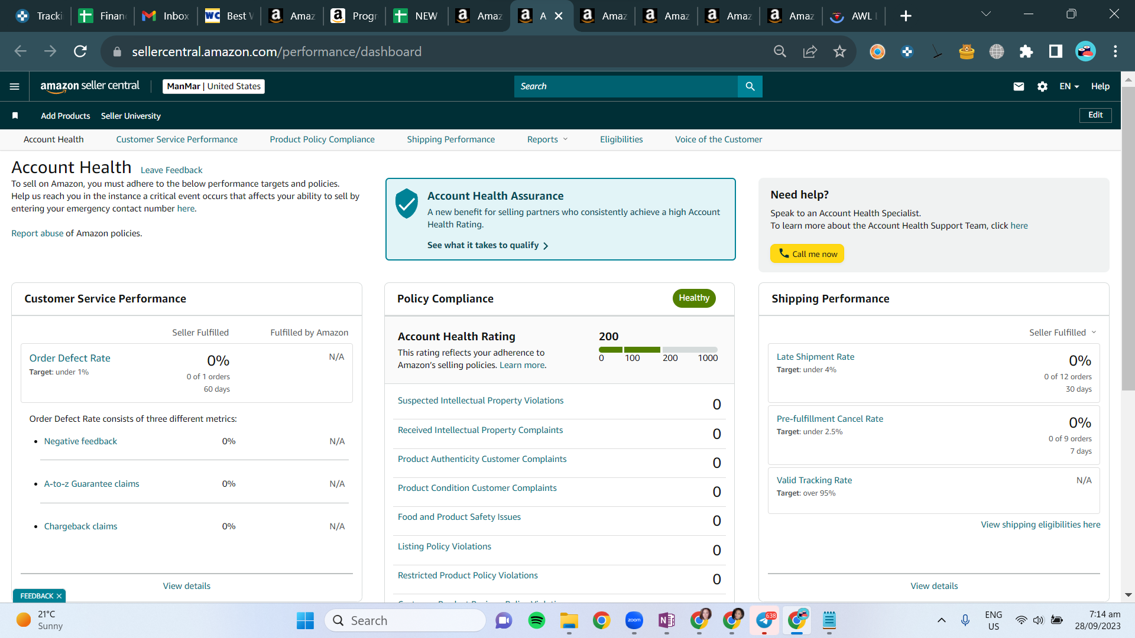Bookmark this page with the star icon

839,51
